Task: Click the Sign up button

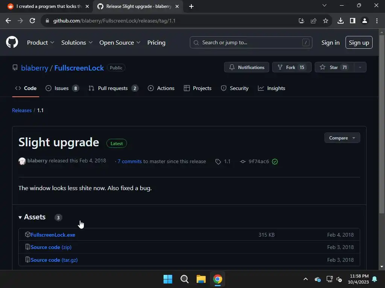Action: (x=359, y=42)
